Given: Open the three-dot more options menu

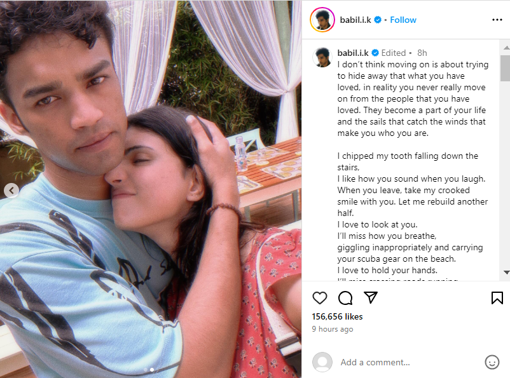Looking at the screenshot, I should (x=497, y=20).
